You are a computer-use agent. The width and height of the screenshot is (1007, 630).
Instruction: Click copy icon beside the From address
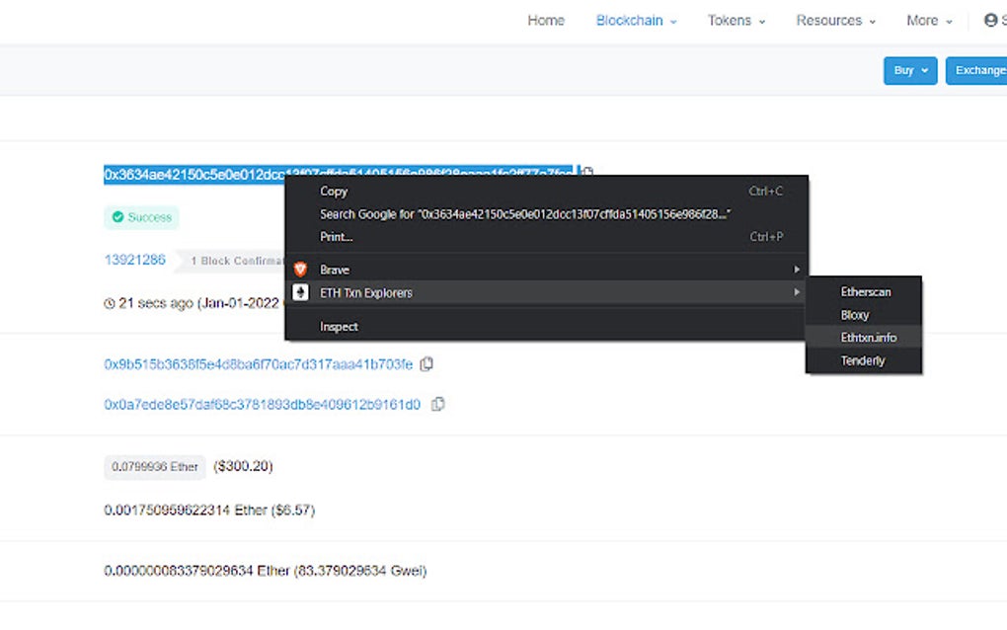tap(426, 363)
